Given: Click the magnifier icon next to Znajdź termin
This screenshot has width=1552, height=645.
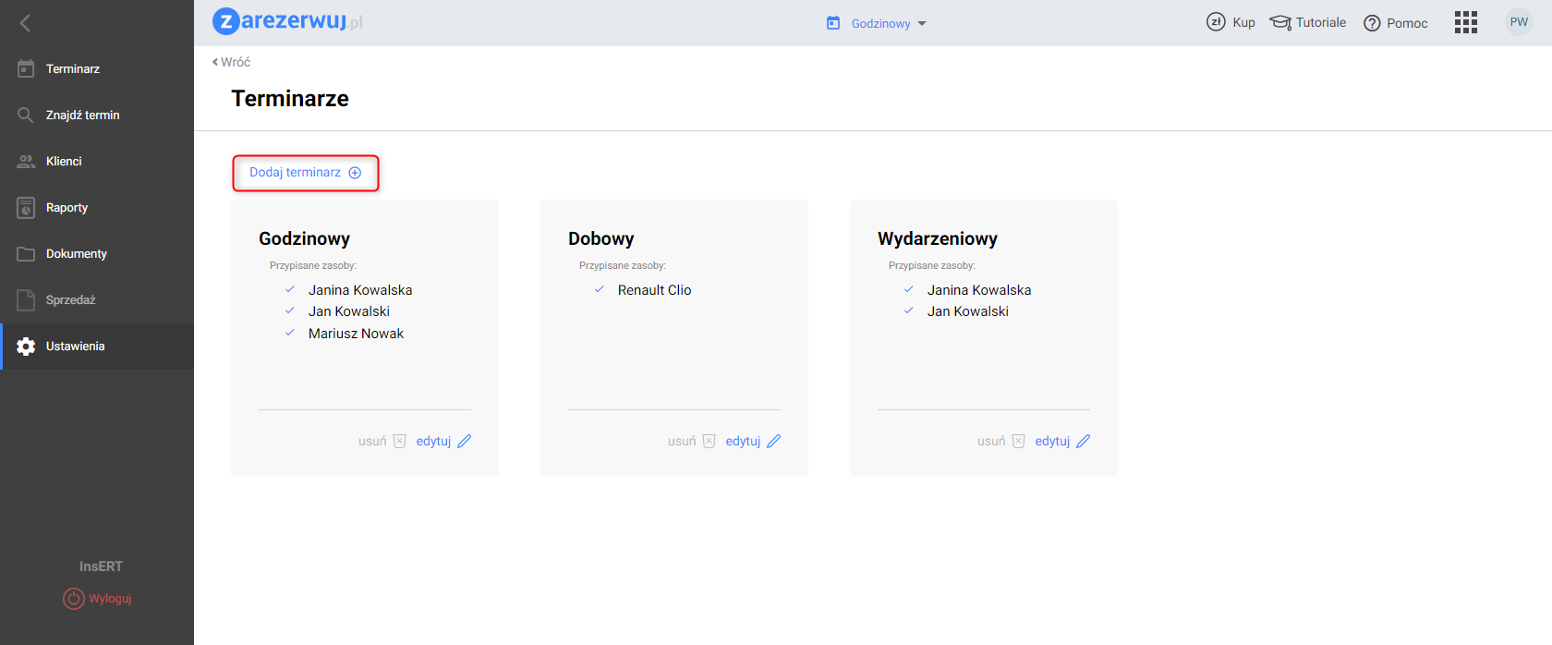Looking at the screenshot, I should [x=26, y=115].
